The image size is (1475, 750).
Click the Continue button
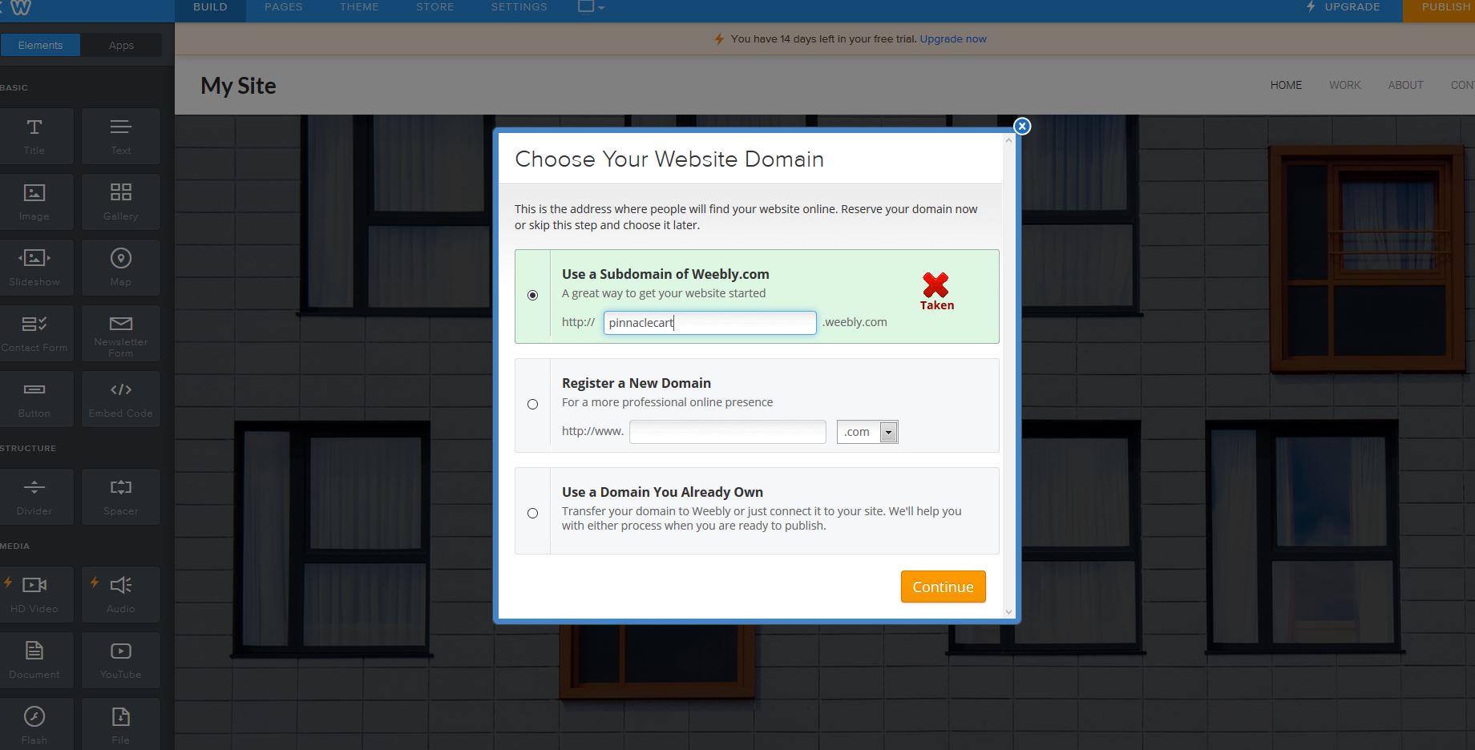(x=943, y=587)
